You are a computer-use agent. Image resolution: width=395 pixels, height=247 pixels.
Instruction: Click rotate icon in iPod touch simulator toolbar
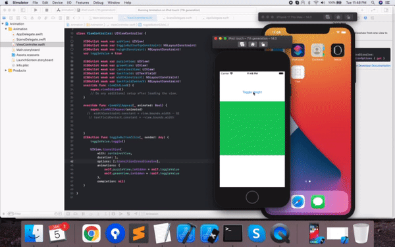263,44
